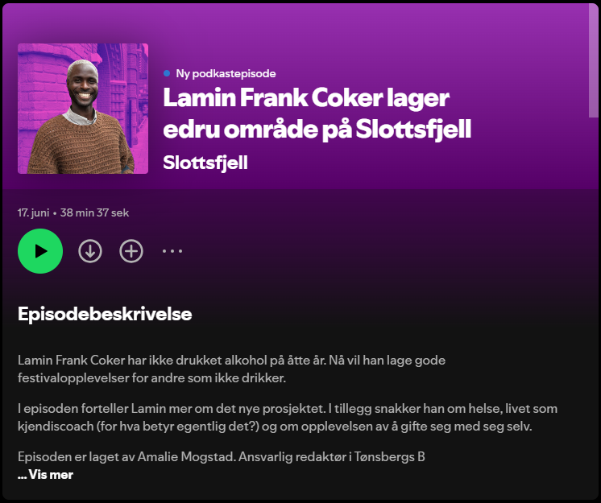This screenshot has height=503, width=601.
Task: Click the blue new-episode dot indicator
Action: (167, 73)
